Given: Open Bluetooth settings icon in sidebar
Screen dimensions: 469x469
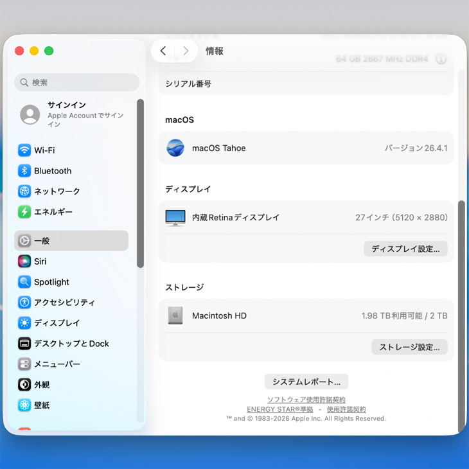Looking at the screenshot, I should 24,171.
